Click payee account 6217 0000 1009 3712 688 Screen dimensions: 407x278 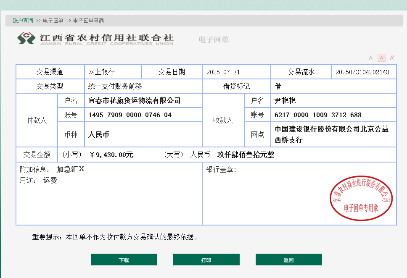coord(318,115)
